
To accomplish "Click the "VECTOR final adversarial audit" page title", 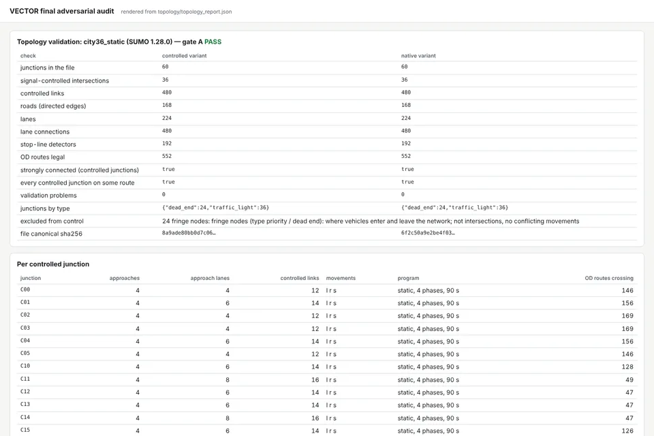I will tap(62, 12).
